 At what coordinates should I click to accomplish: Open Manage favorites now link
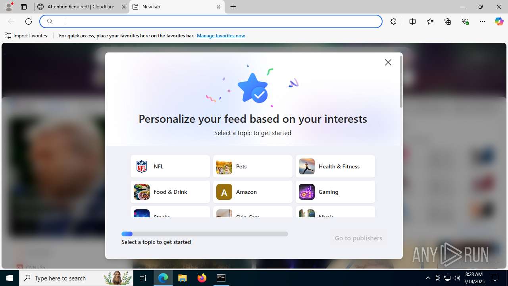[x=221, y=36]
